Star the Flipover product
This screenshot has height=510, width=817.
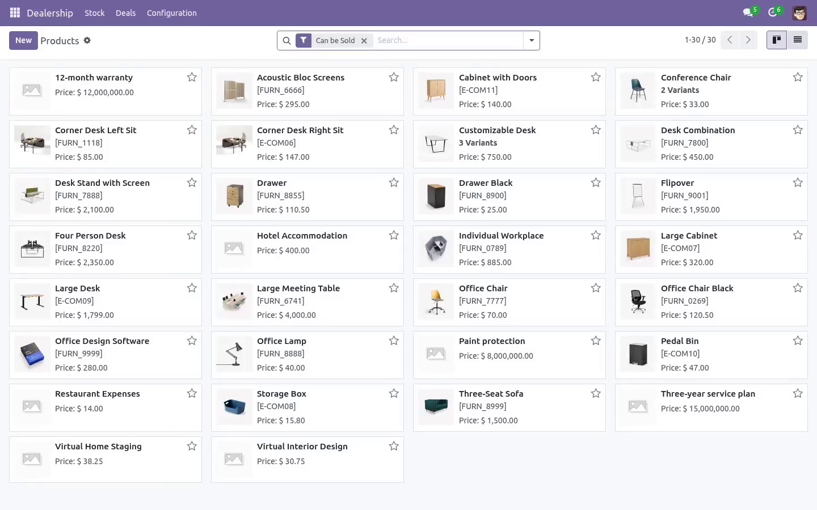798,182
